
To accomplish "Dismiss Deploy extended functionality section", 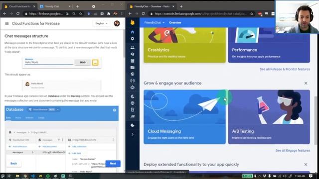I will pos(306,165).
